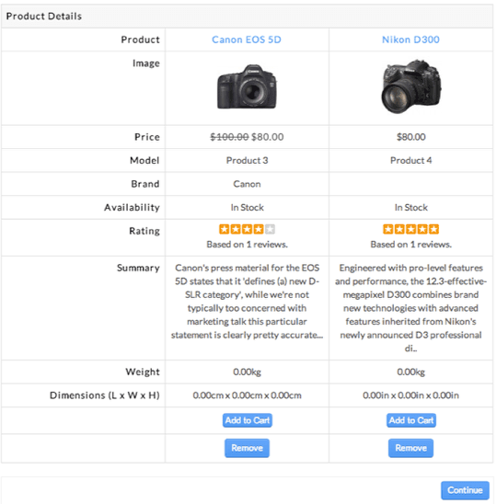Screen dimensions: 497x504
Task: Click the third star in Nikon's rating
Action: pos(410,229)
